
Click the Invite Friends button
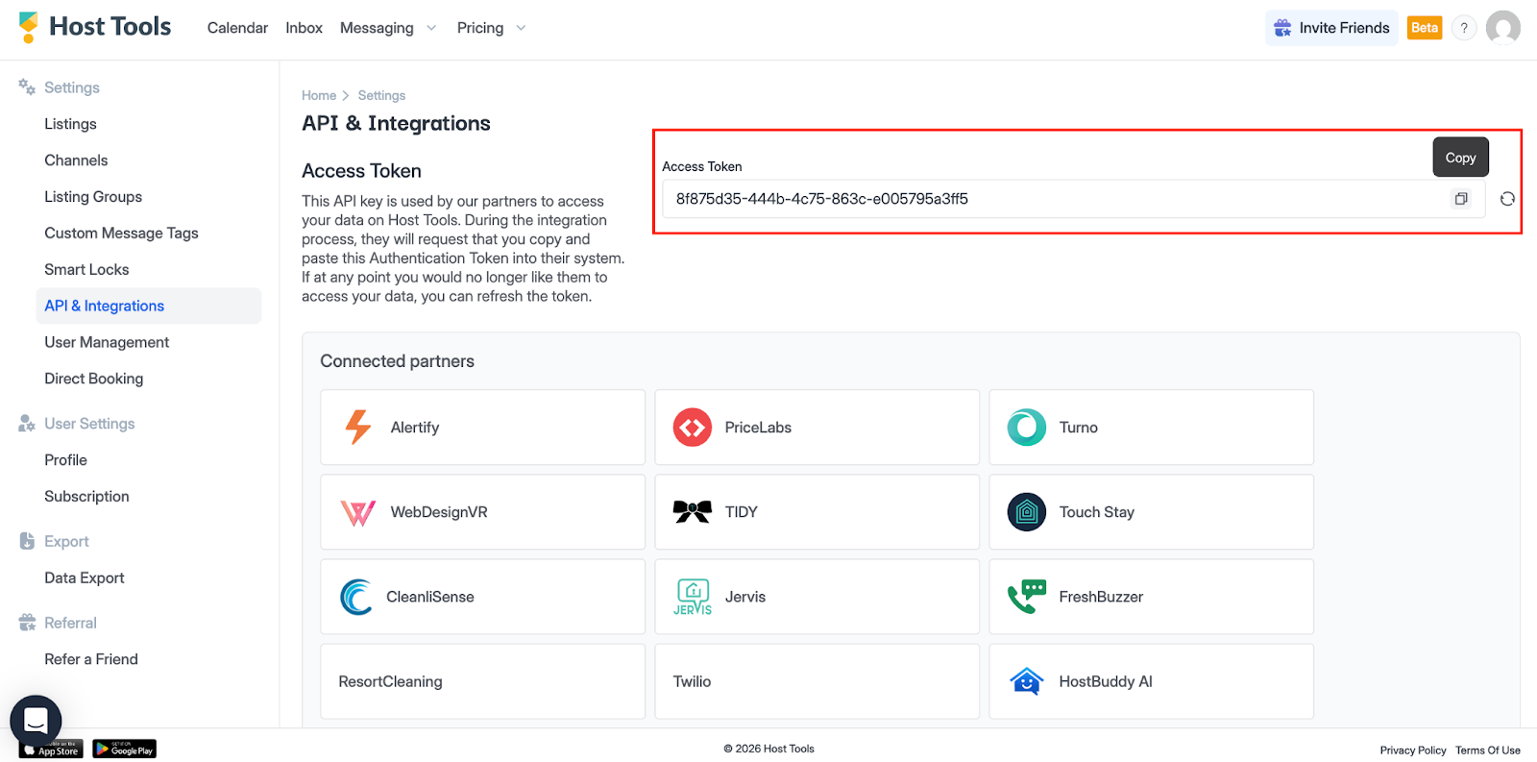[x=1331, y=28]
